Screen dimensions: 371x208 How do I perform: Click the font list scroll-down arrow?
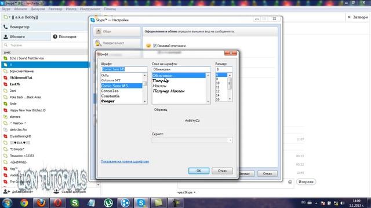[145, 101]
